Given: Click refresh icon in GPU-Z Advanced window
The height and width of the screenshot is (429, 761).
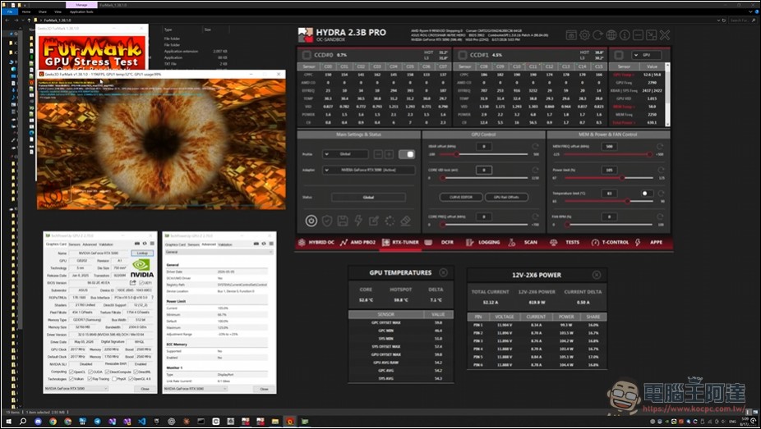Looking at the screenshot, I should [264, 244].
